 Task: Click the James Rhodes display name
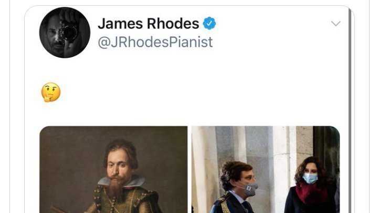(148, 24)
